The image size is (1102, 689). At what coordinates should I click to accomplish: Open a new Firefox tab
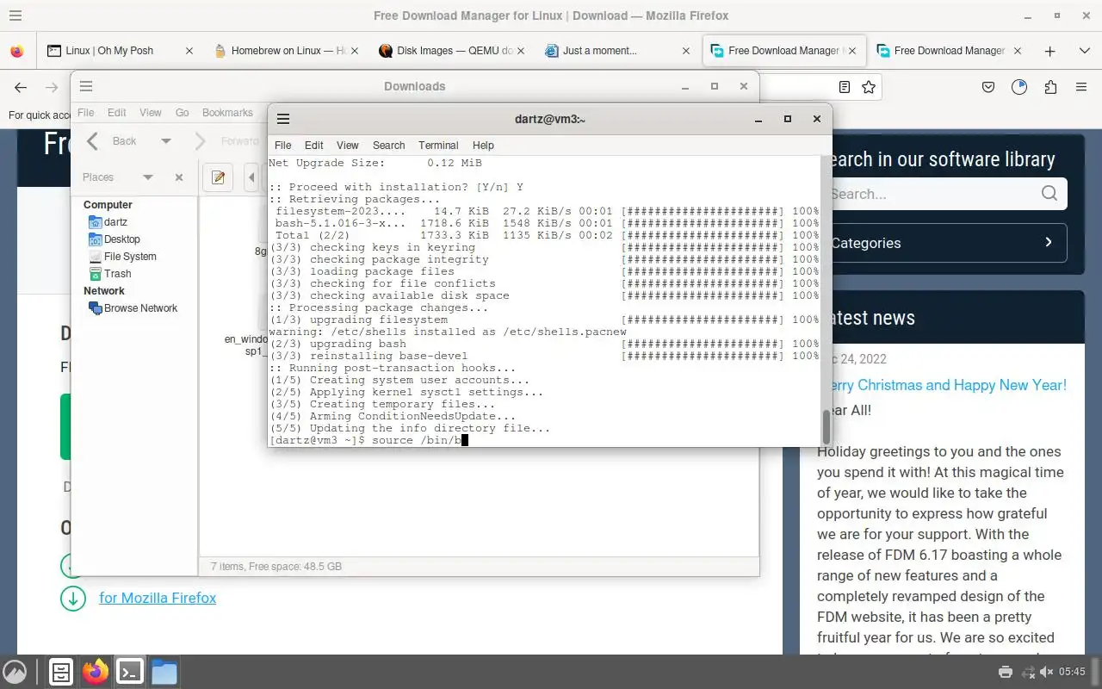1049,51
